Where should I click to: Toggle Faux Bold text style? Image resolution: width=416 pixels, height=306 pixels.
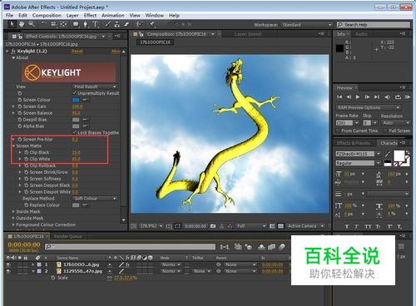pyautogui.click(x=347, y=227)
